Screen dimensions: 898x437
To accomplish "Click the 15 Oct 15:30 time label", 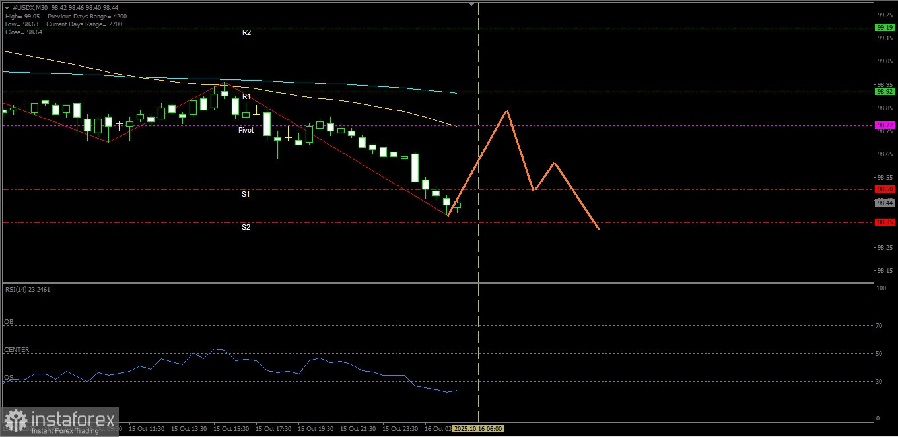I will (x=231, y=428).
